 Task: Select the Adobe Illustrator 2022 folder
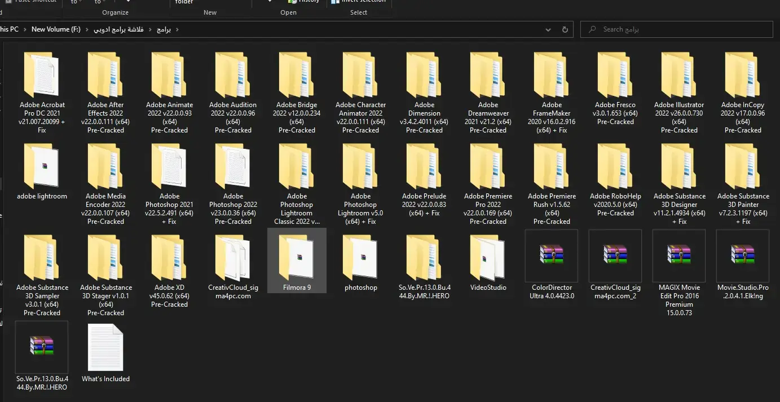pos(679,92)
